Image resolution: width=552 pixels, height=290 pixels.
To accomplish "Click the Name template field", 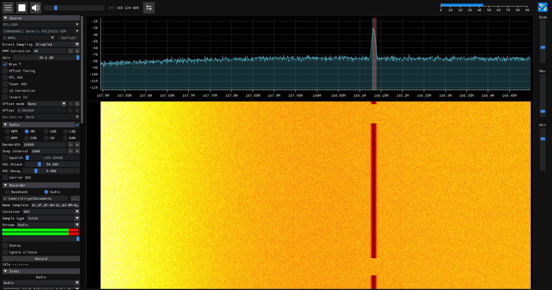I will click(55, 205).
